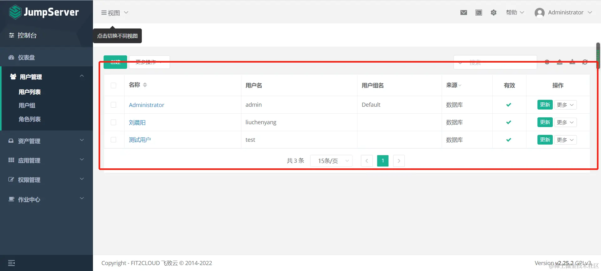Check the Administrator row checkbox

113,105
